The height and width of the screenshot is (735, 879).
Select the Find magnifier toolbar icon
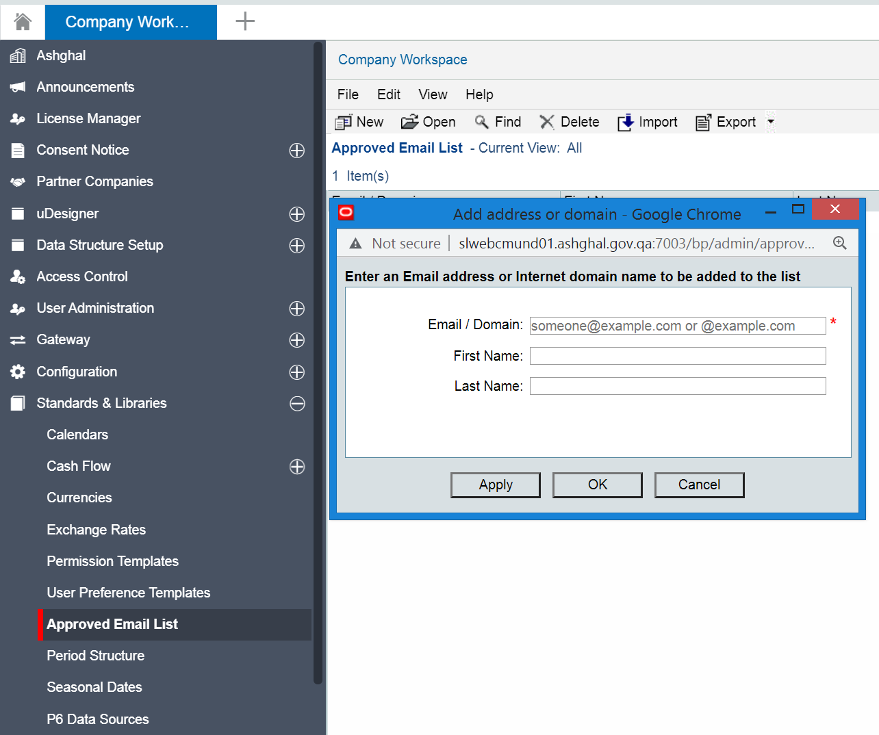click(481, 122)
